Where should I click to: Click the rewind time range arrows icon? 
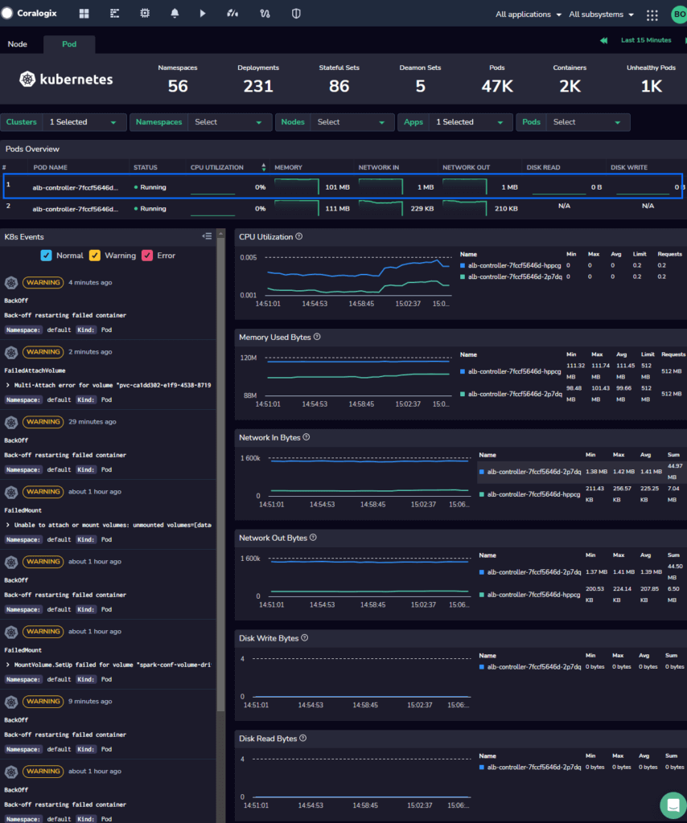pyautogui.click(x=604, y=40)
